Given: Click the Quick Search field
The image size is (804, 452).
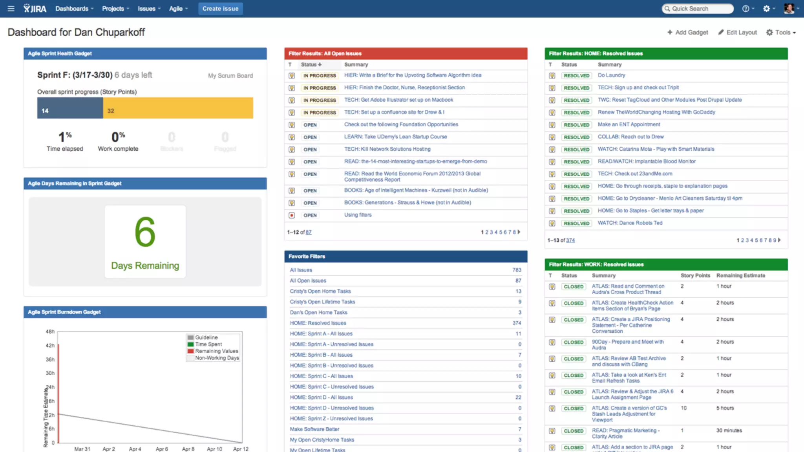Looking at the screenshot, I should 698,9.
